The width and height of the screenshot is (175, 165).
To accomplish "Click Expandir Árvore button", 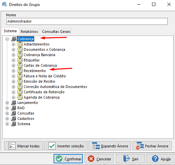I will 110,146.
